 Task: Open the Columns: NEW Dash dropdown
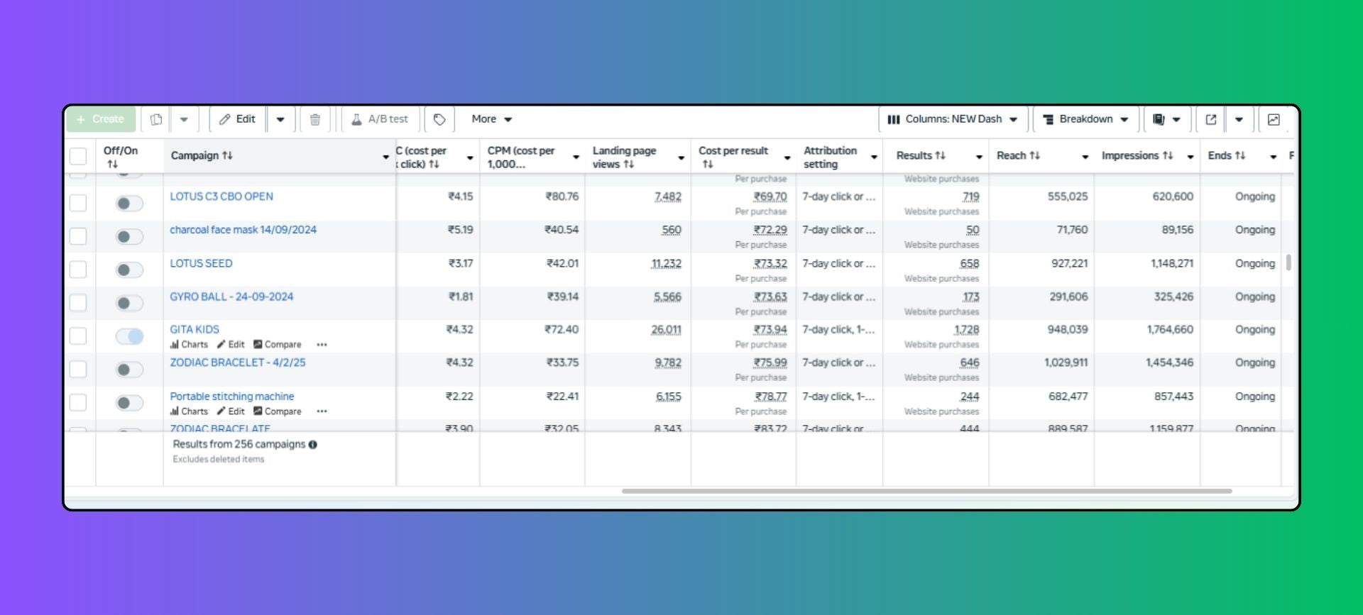pyautogui.click(x=953, y=119)
